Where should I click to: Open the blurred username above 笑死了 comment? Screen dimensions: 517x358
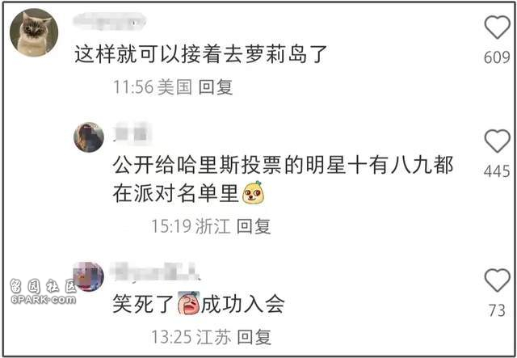point(155,272)
